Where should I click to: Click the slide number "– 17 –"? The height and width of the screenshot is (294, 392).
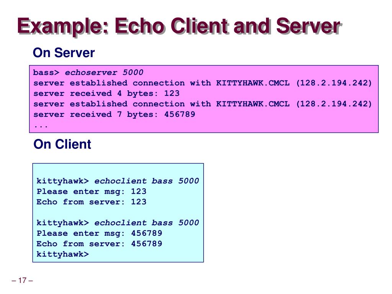22,280
